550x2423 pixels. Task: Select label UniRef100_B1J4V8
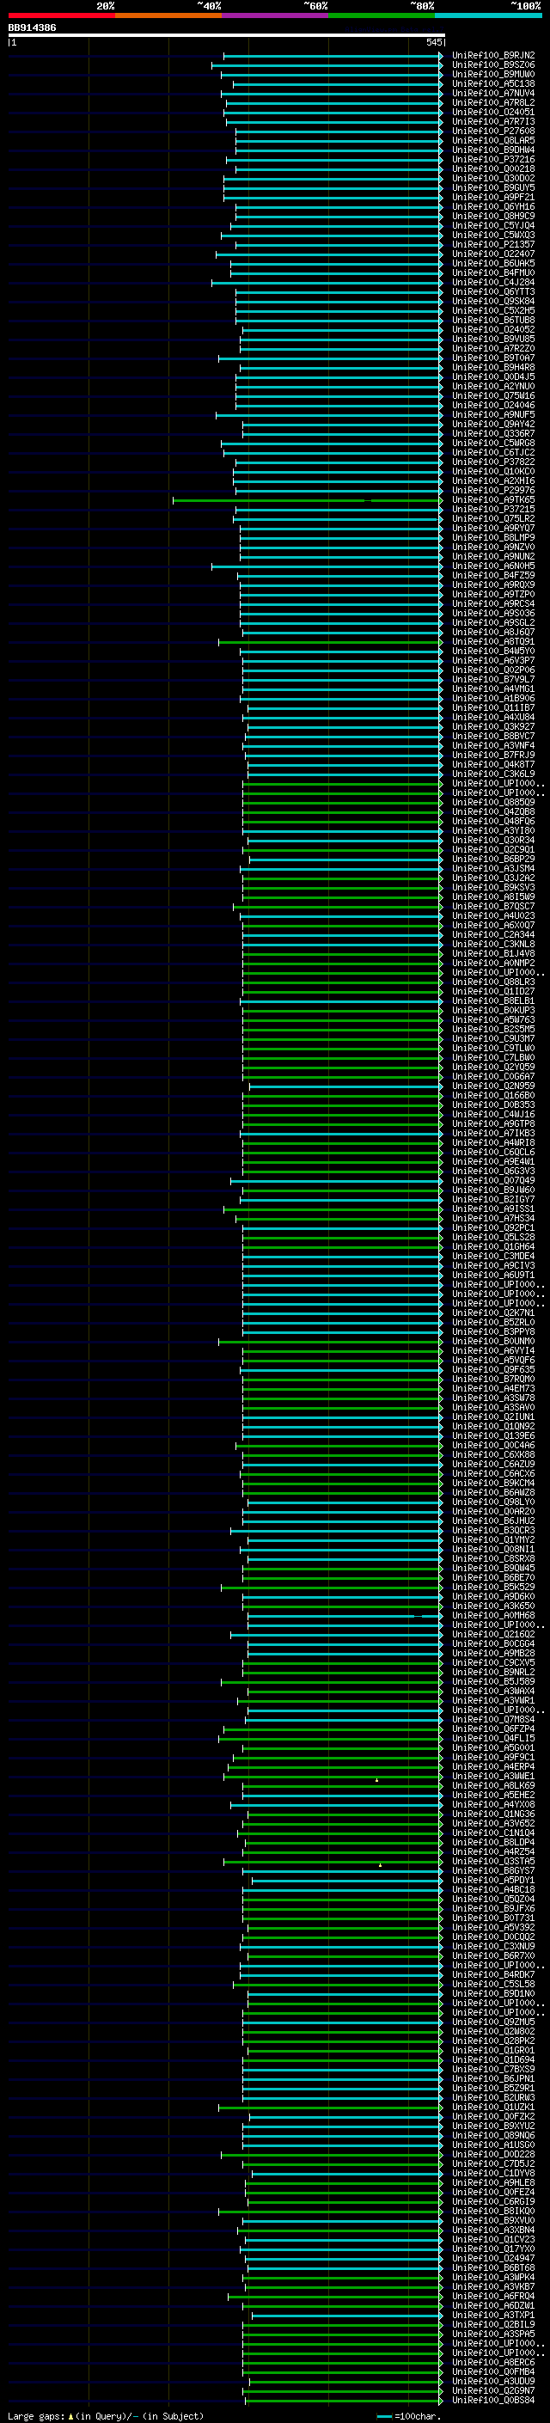point(492,953)
